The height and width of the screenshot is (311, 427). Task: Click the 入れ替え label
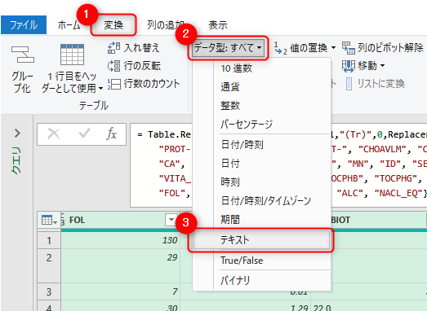pyautogui.click(x=141, y=48)
